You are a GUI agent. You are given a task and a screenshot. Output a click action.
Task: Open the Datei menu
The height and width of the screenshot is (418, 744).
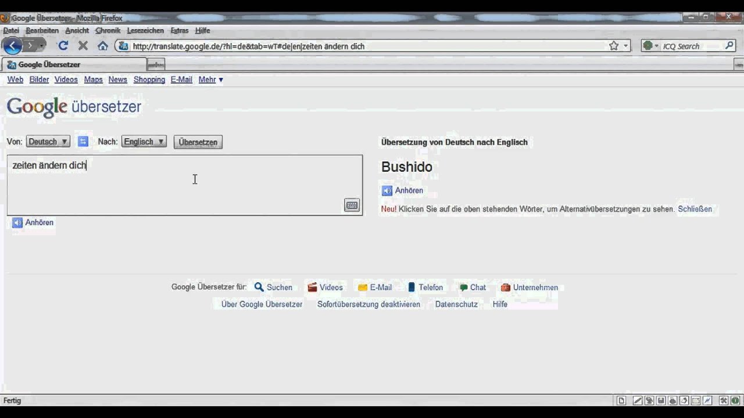tap(11, 30)
